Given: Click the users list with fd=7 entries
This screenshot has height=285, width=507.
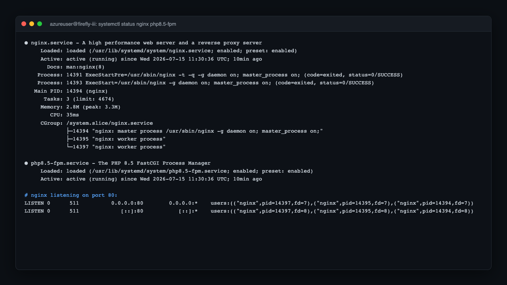Looking at the screenshot, I should (342, 203).
